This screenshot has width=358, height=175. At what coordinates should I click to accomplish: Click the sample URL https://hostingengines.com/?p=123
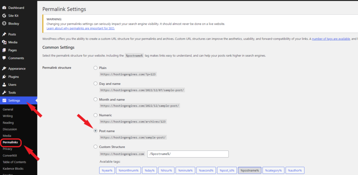coord(129,74)
